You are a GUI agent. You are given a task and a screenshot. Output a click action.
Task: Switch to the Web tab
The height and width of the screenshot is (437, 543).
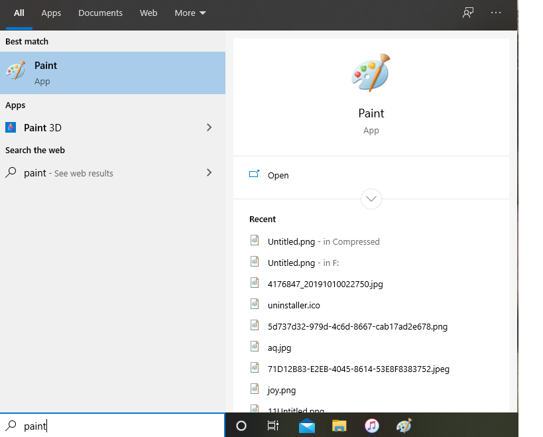[x=149, y=13]
